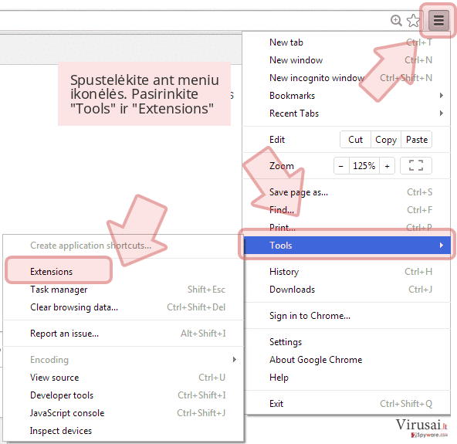Expand the Recent Tabs submenu arrow
The width and height of the screenshot is (457, 444).
(x=442, y=113)
